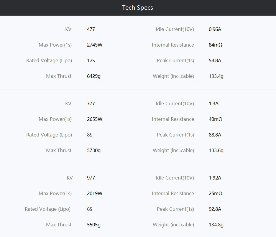Select the 777 KV value

coord(91,103)
